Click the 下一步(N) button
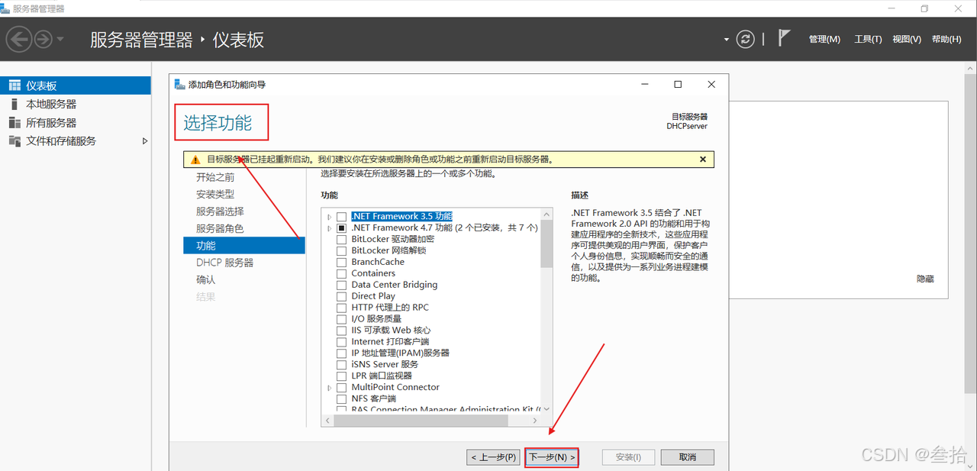977x471 pixels. click(552, 457)
